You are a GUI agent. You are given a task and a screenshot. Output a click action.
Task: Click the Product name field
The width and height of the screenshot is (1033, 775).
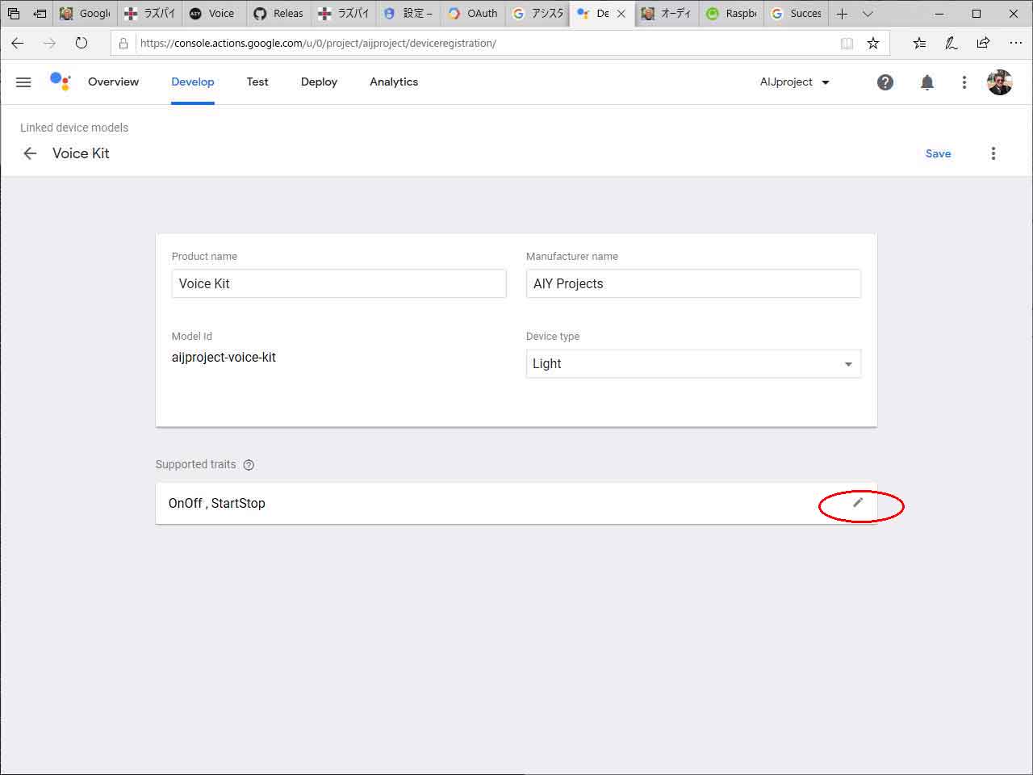pyautogui.click(x=339, y=283)
